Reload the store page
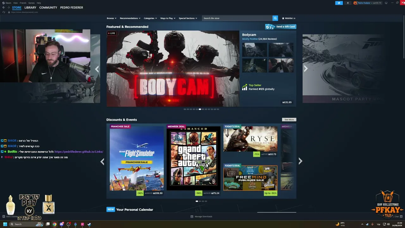Screen dimensions: 405x228 pos(4,12)
